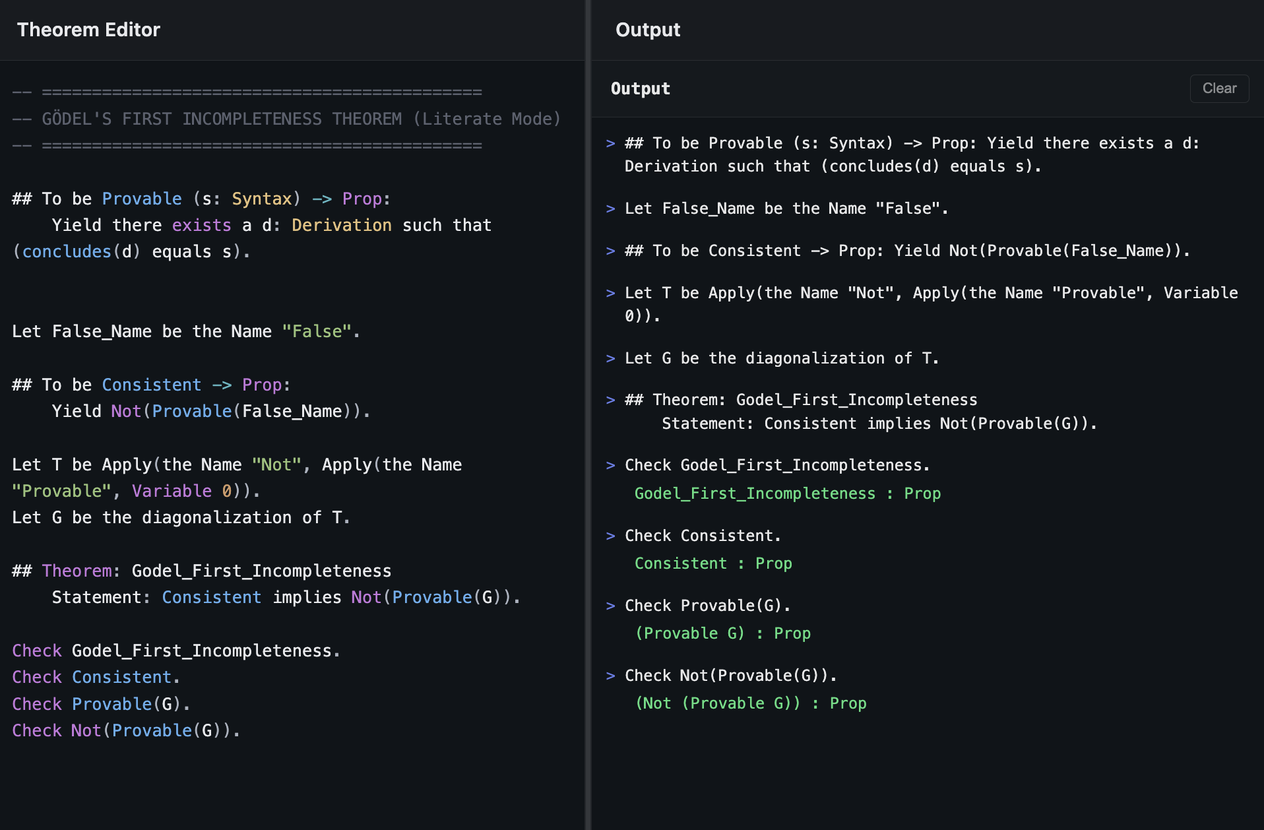Click the 'Check Provable(G).' editor line
This screenshot has width=1264, height=830.
100,703
